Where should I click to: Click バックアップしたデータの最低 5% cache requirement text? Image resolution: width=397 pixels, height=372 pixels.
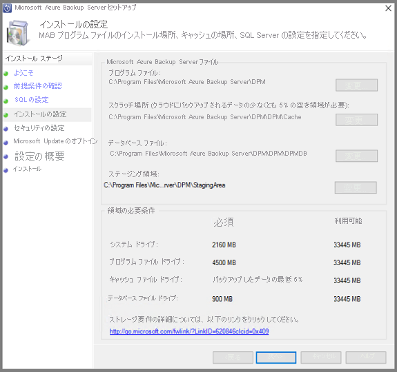(x=258, y=280)
